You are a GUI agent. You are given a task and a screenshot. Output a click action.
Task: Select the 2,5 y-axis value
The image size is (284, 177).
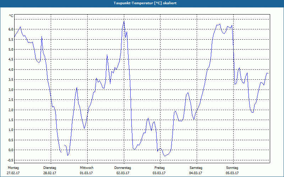pos(11,100)
